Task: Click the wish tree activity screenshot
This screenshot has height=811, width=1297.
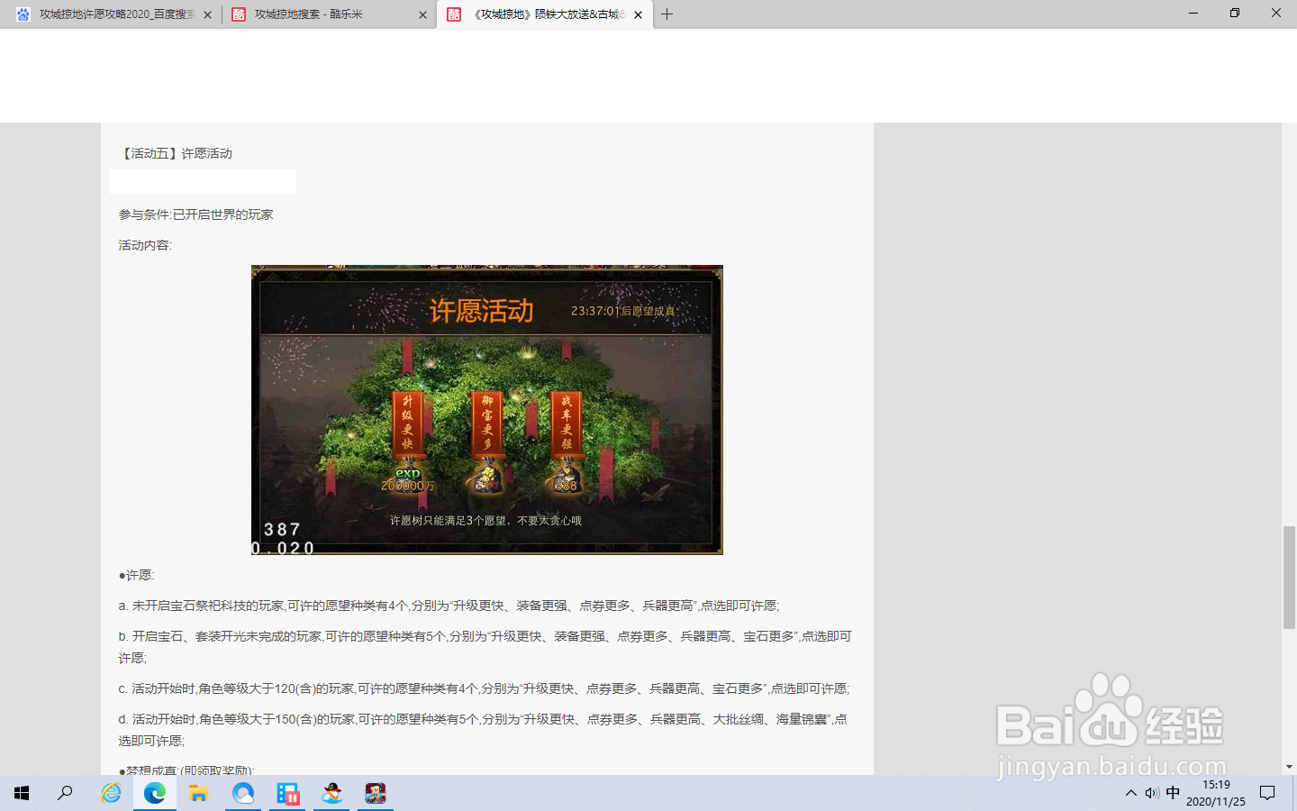Action: click(x=485, y=410)
